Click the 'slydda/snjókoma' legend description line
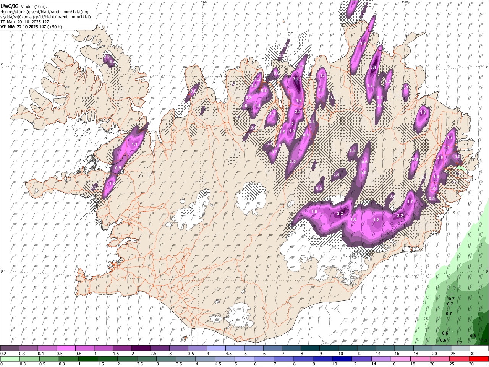The height and width of the screenshot is (367, 489). [45, 17]
